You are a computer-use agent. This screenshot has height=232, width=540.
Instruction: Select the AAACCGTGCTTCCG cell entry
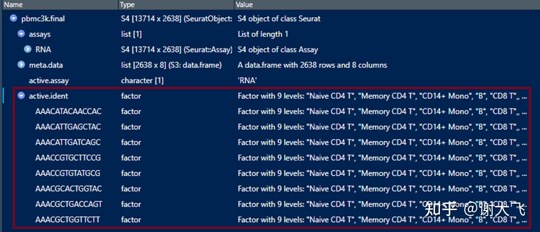[68, 158]
